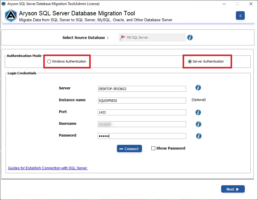Screen dimensions: 258x200
Task: Focus the Instance name input field
Action: (142, 101)
